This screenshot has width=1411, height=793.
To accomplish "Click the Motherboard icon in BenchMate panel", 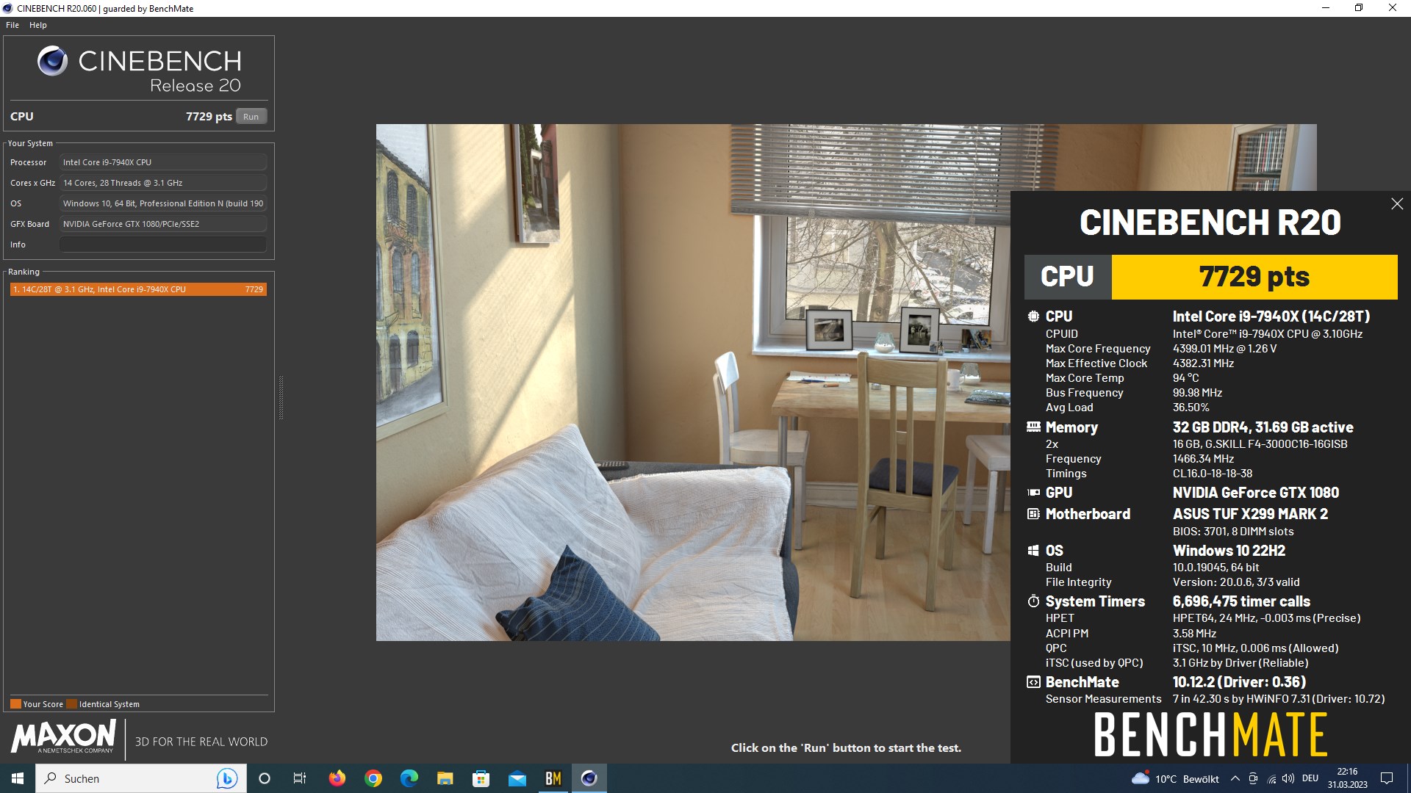I will click(x=1033, y=514).
